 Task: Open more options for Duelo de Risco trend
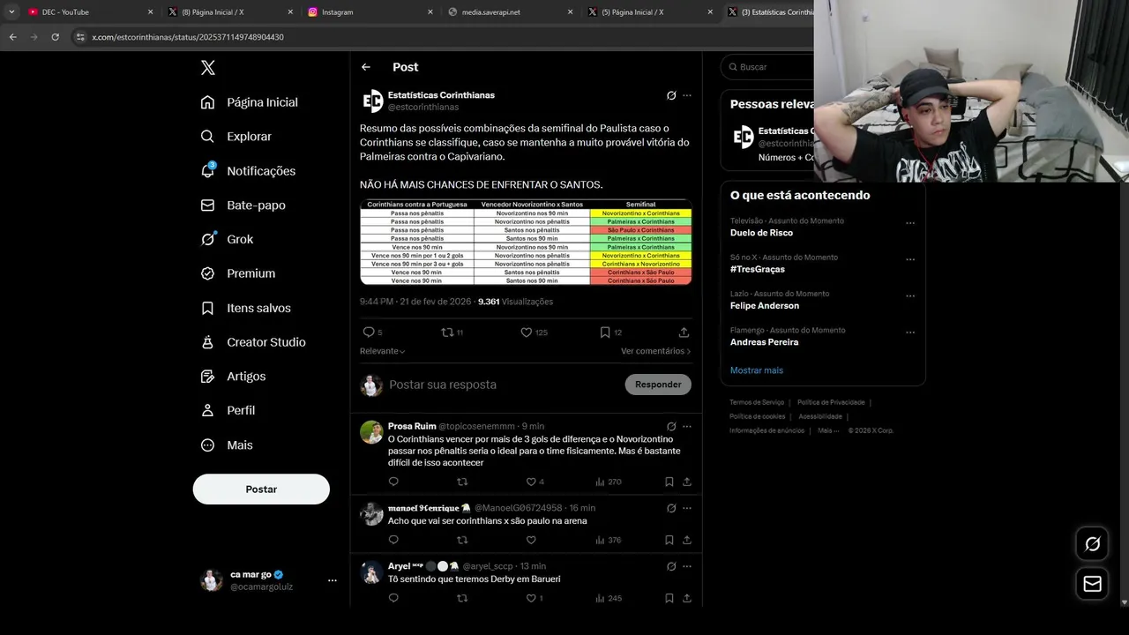tap(910, 223)
